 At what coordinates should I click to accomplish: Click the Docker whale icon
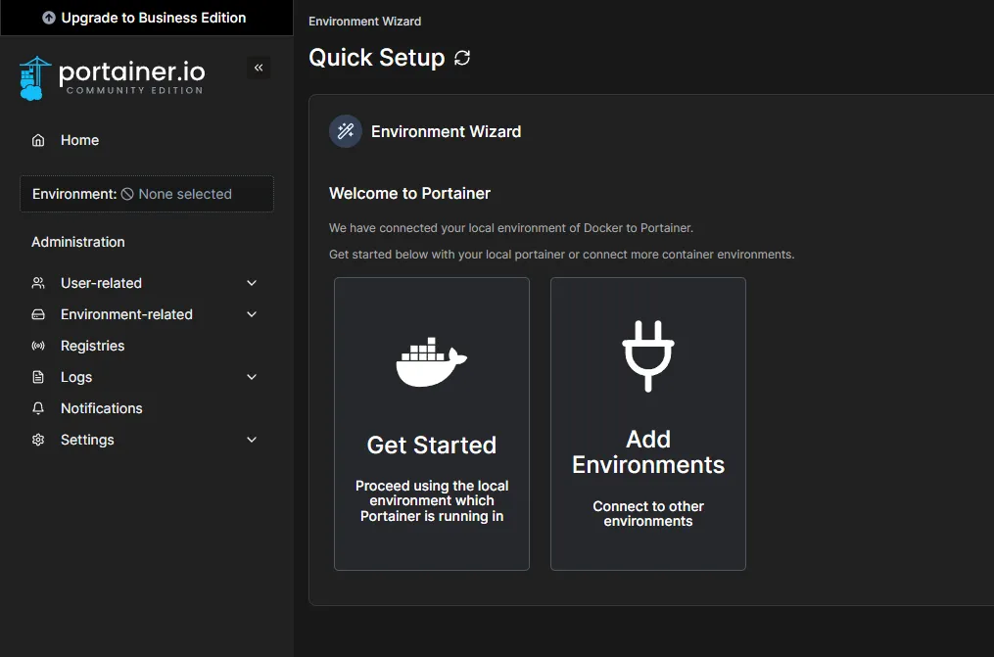point(431,361)
